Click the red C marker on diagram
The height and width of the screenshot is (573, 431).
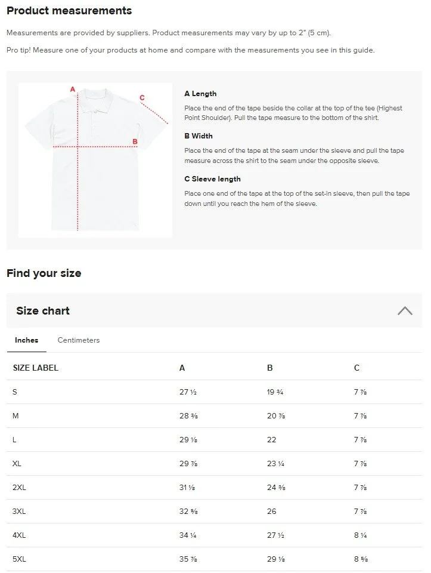[x=142, y=98]
